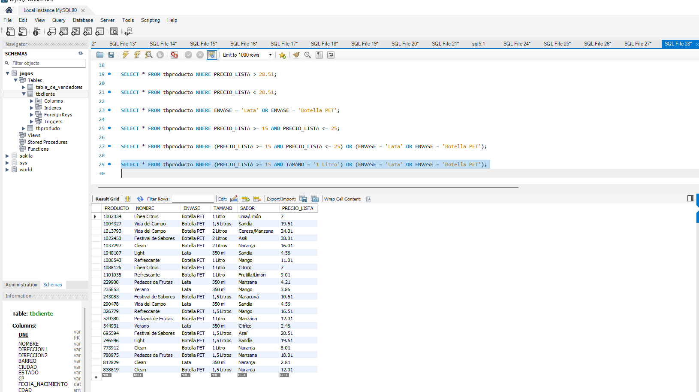
Task: Open the Scripting menu
Action: click(x=151, y=20)
